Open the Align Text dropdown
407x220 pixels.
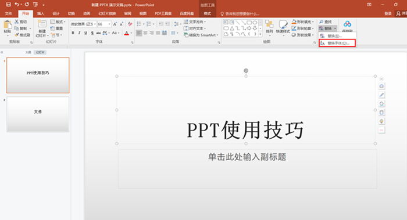194,28
